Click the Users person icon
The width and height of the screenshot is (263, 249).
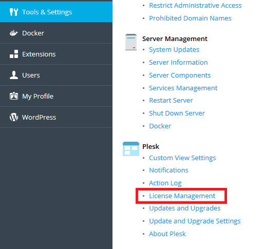(x=14, y=75)
